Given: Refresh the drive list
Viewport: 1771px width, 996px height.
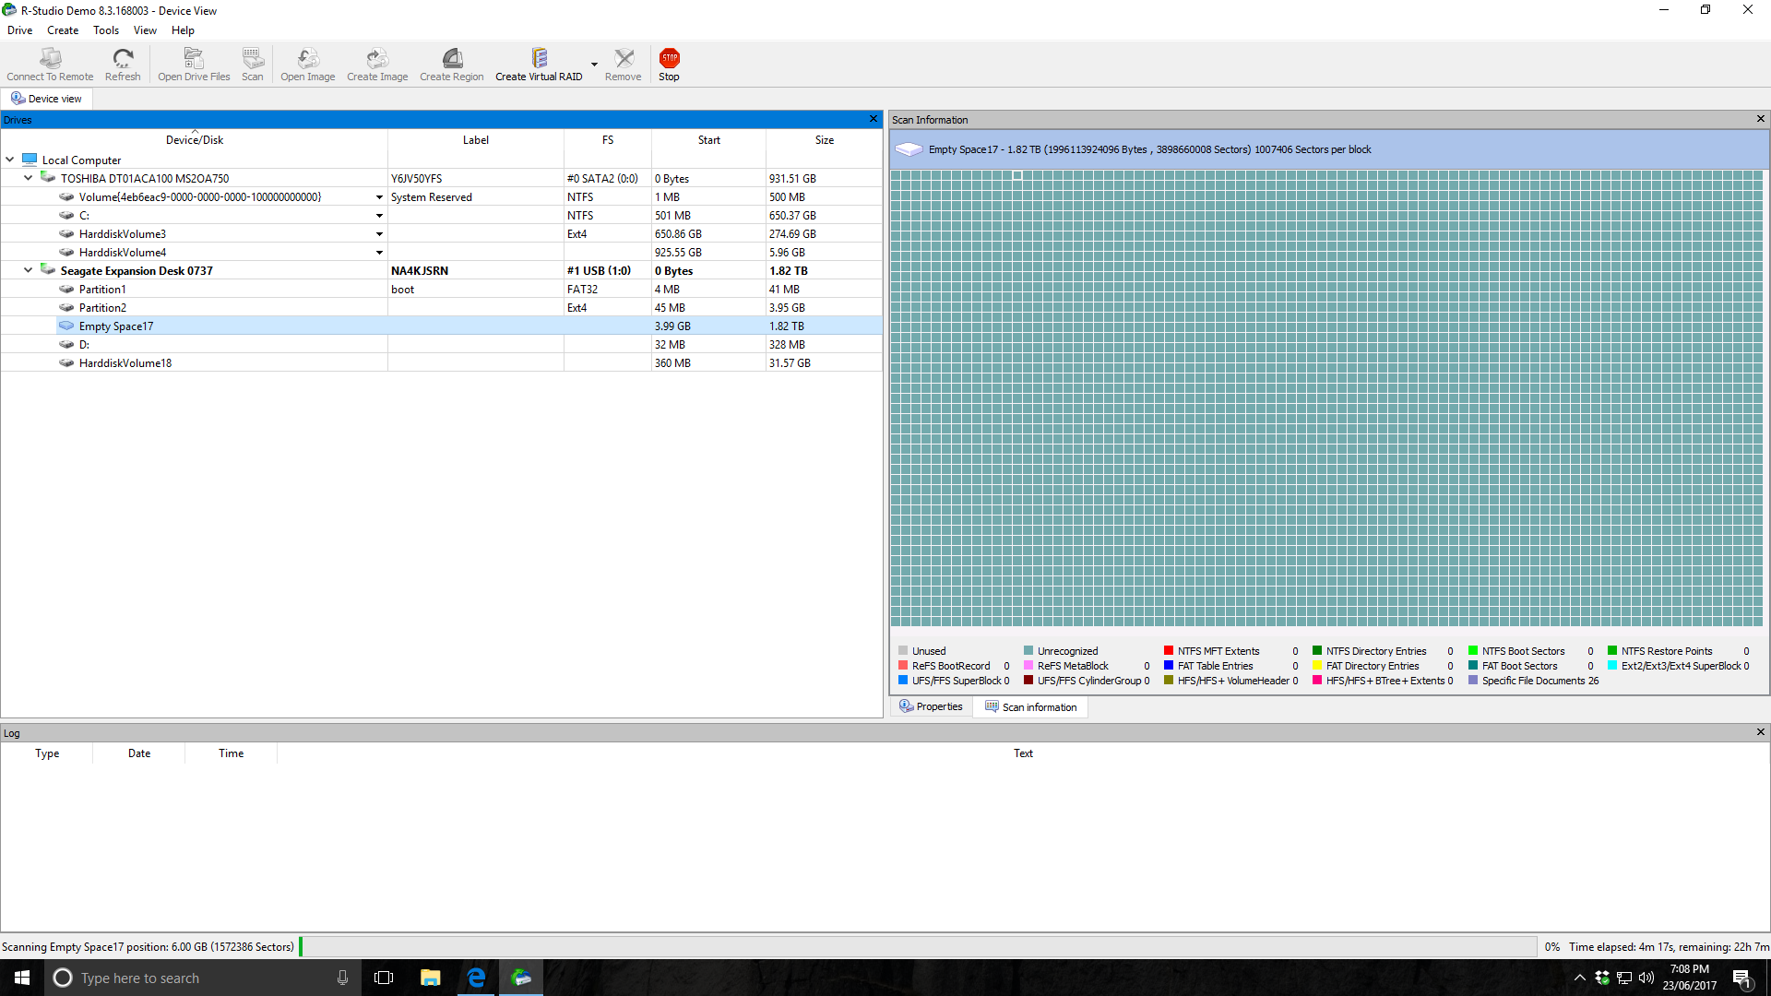Looking at the screenshot, I should (x=123, y=65).
